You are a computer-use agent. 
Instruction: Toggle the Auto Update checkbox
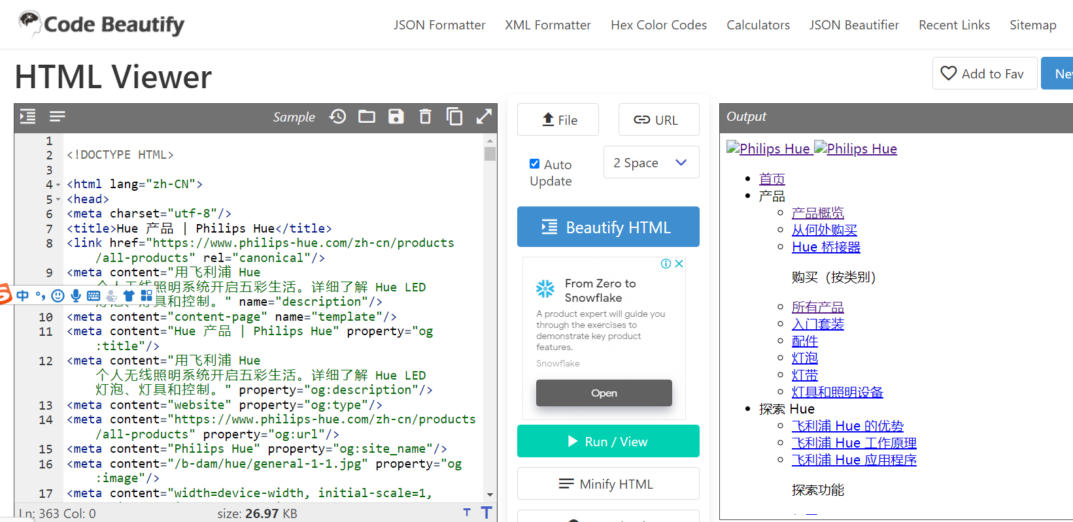[x=535, y=164]
